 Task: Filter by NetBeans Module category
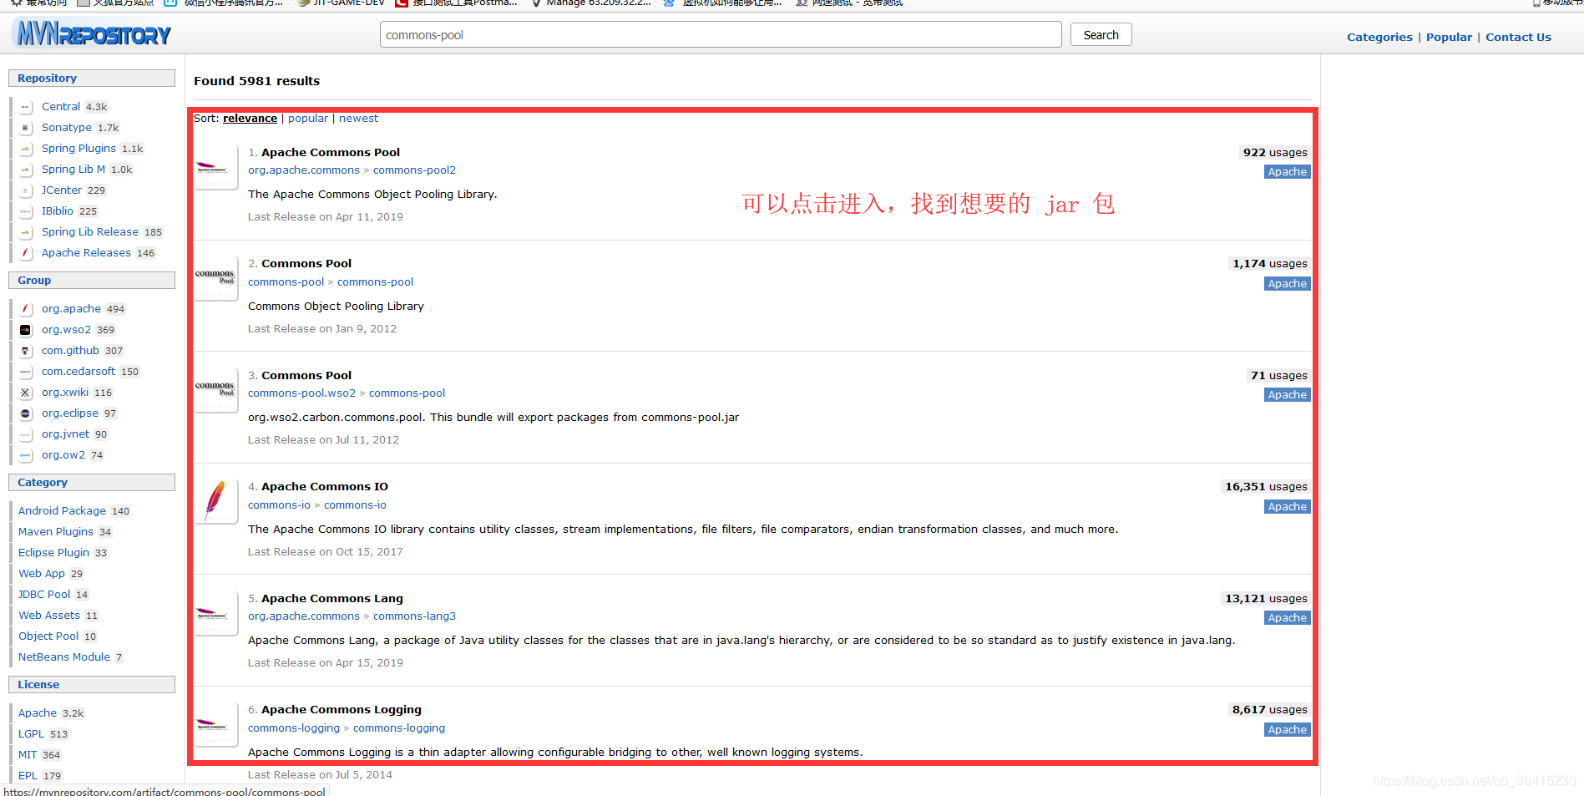click(x=64, y=657)
